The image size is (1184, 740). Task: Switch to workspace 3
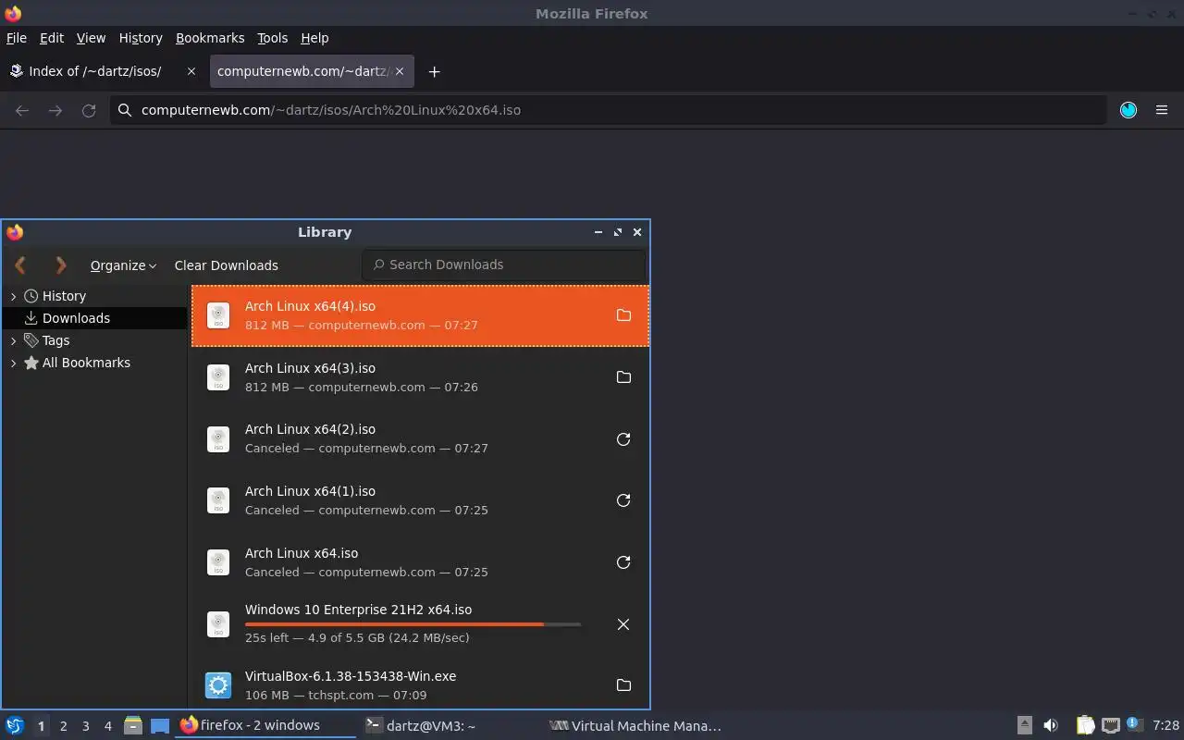pos(86,726)
